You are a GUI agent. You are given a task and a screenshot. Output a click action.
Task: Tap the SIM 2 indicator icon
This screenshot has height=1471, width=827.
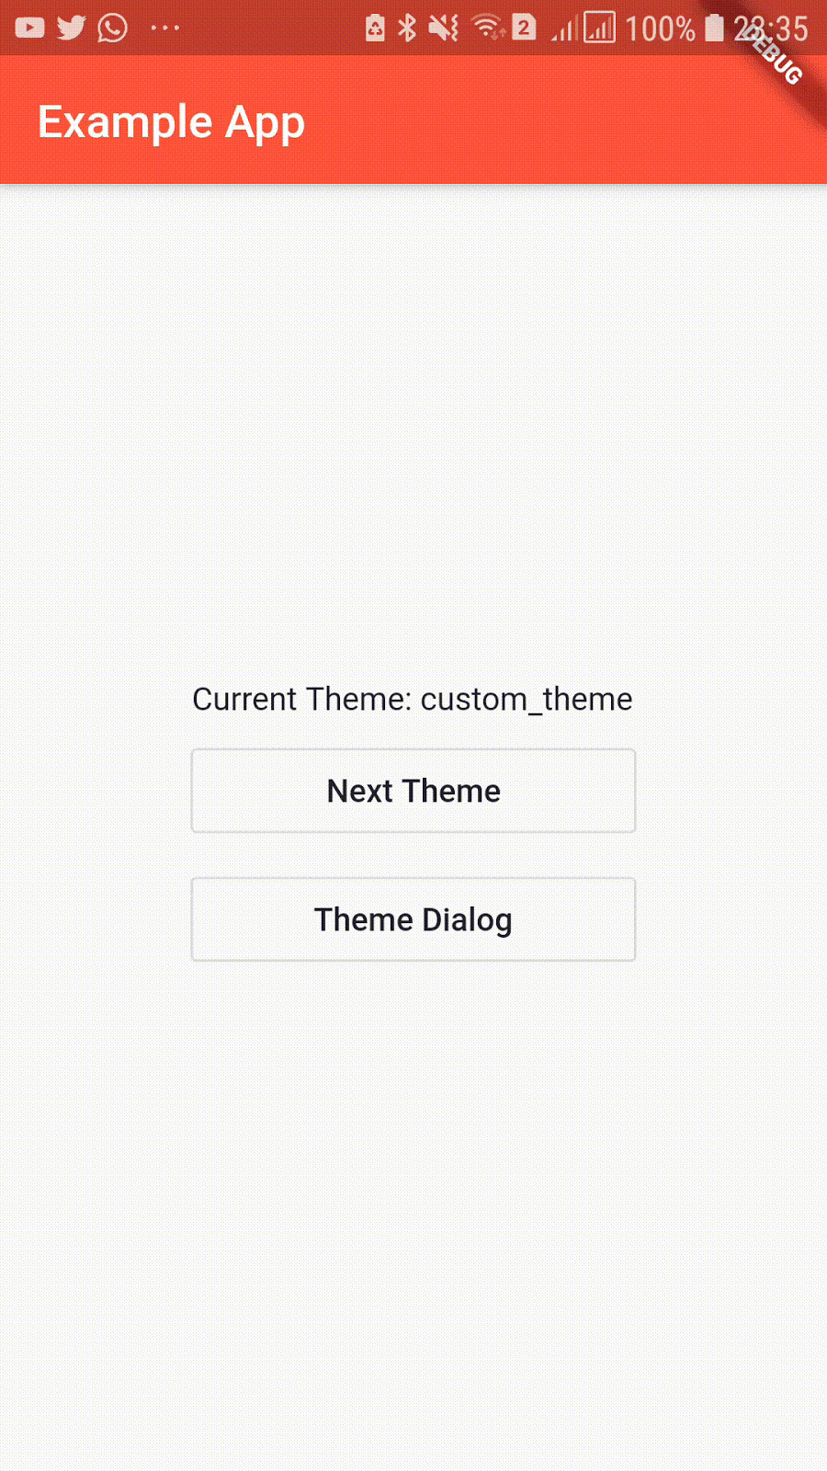coord(524,27)
